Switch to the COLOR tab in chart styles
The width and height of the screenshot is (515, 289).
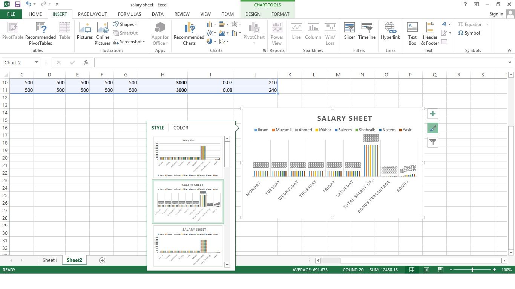click(181, 128)
